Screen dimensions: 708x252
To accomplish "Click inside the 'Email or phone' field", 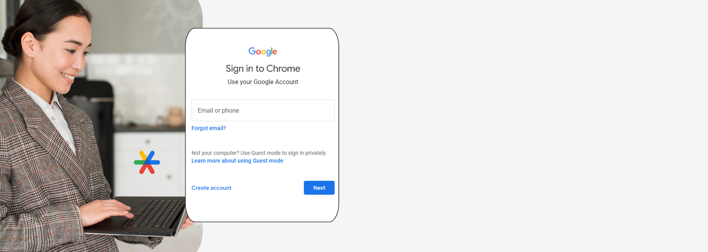I will click(x=263, y=110).
